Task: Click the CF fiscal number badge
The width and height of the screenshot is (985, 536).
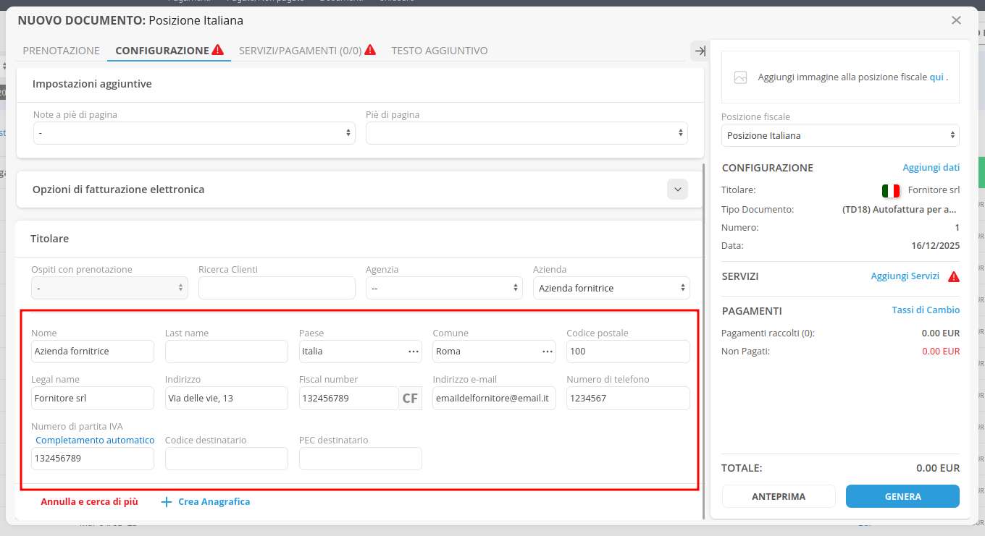Action: pos(410,398)
